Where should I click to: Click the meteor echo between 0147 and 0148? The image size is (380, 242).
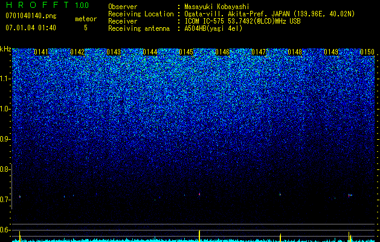pyautogui.click(x=280, y=194)
